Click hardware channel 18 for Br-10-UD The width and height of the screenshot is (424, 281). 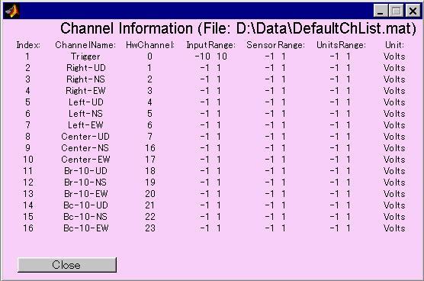[x=150, y=171]
